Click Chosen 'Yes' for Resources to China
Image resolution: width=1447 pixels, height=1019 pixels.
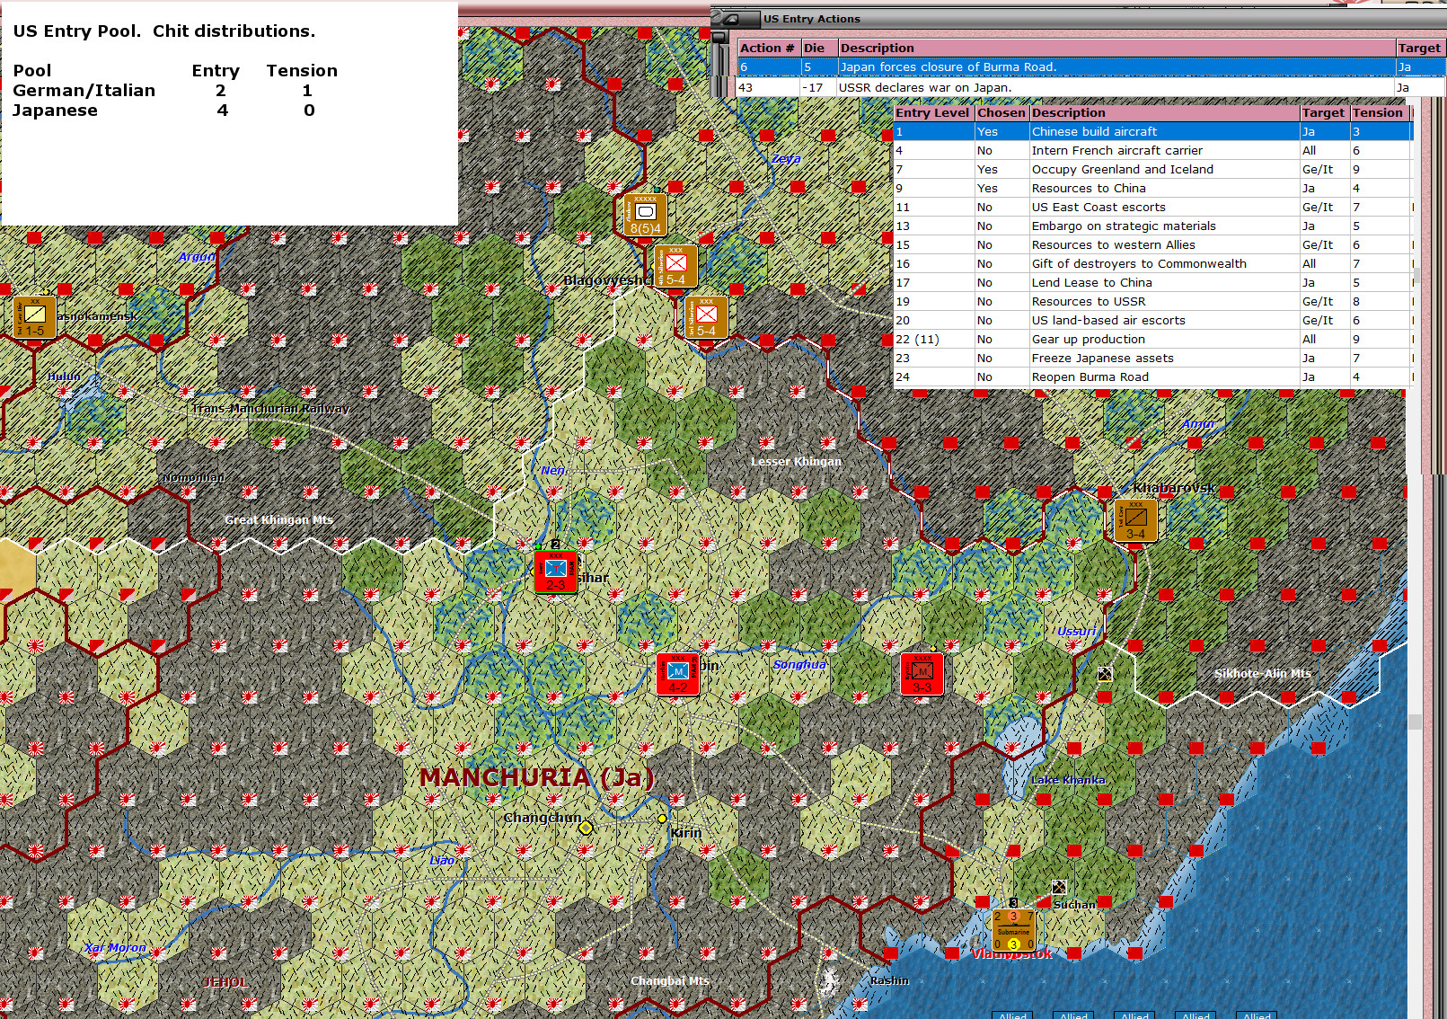[x=1001, y=188]
